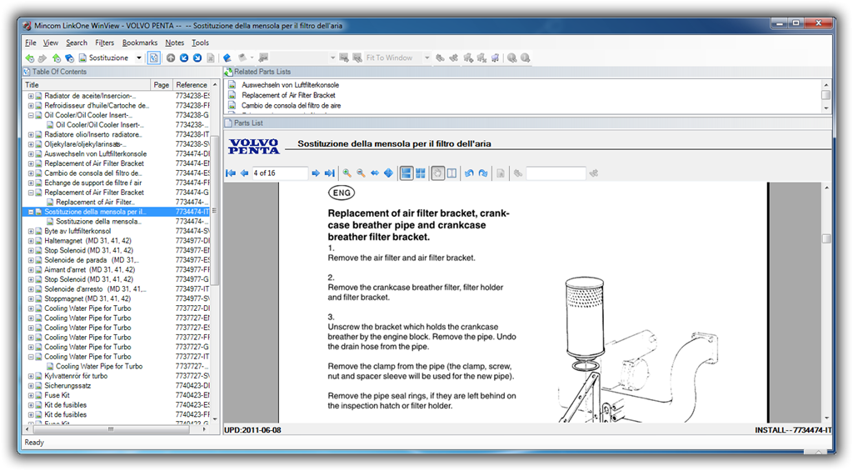Click 'UPD:2011-06-08' footer text

pyautogui.click(x=252, y=430)
